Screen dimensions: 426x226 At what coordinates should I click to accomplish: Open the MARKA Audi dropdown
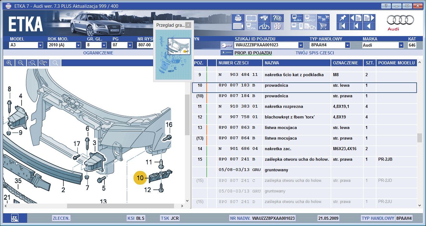click(x=401, y=45)
